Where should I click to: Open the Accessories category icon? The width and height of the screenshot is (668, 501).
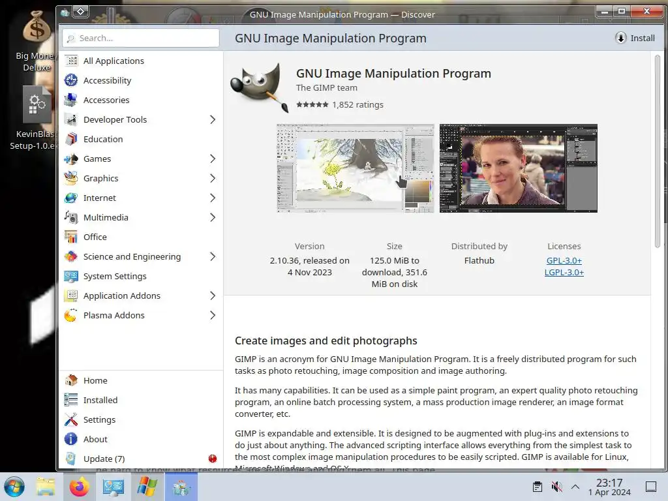click(71, 100)
